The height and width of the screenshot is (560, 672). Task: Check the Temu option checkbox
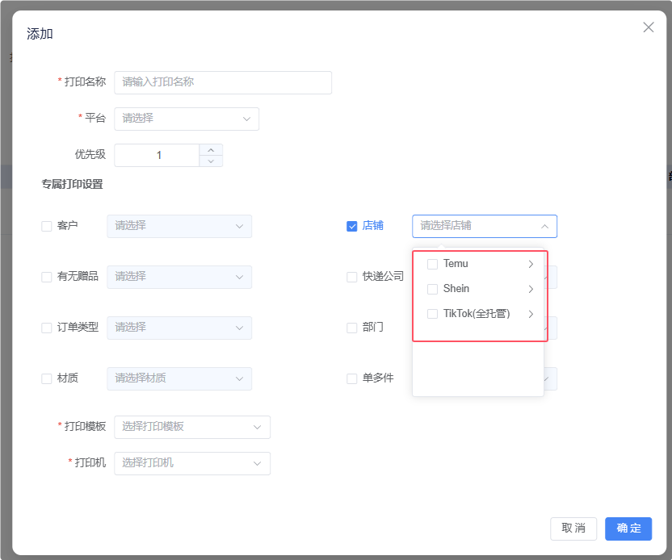[433, 264]
